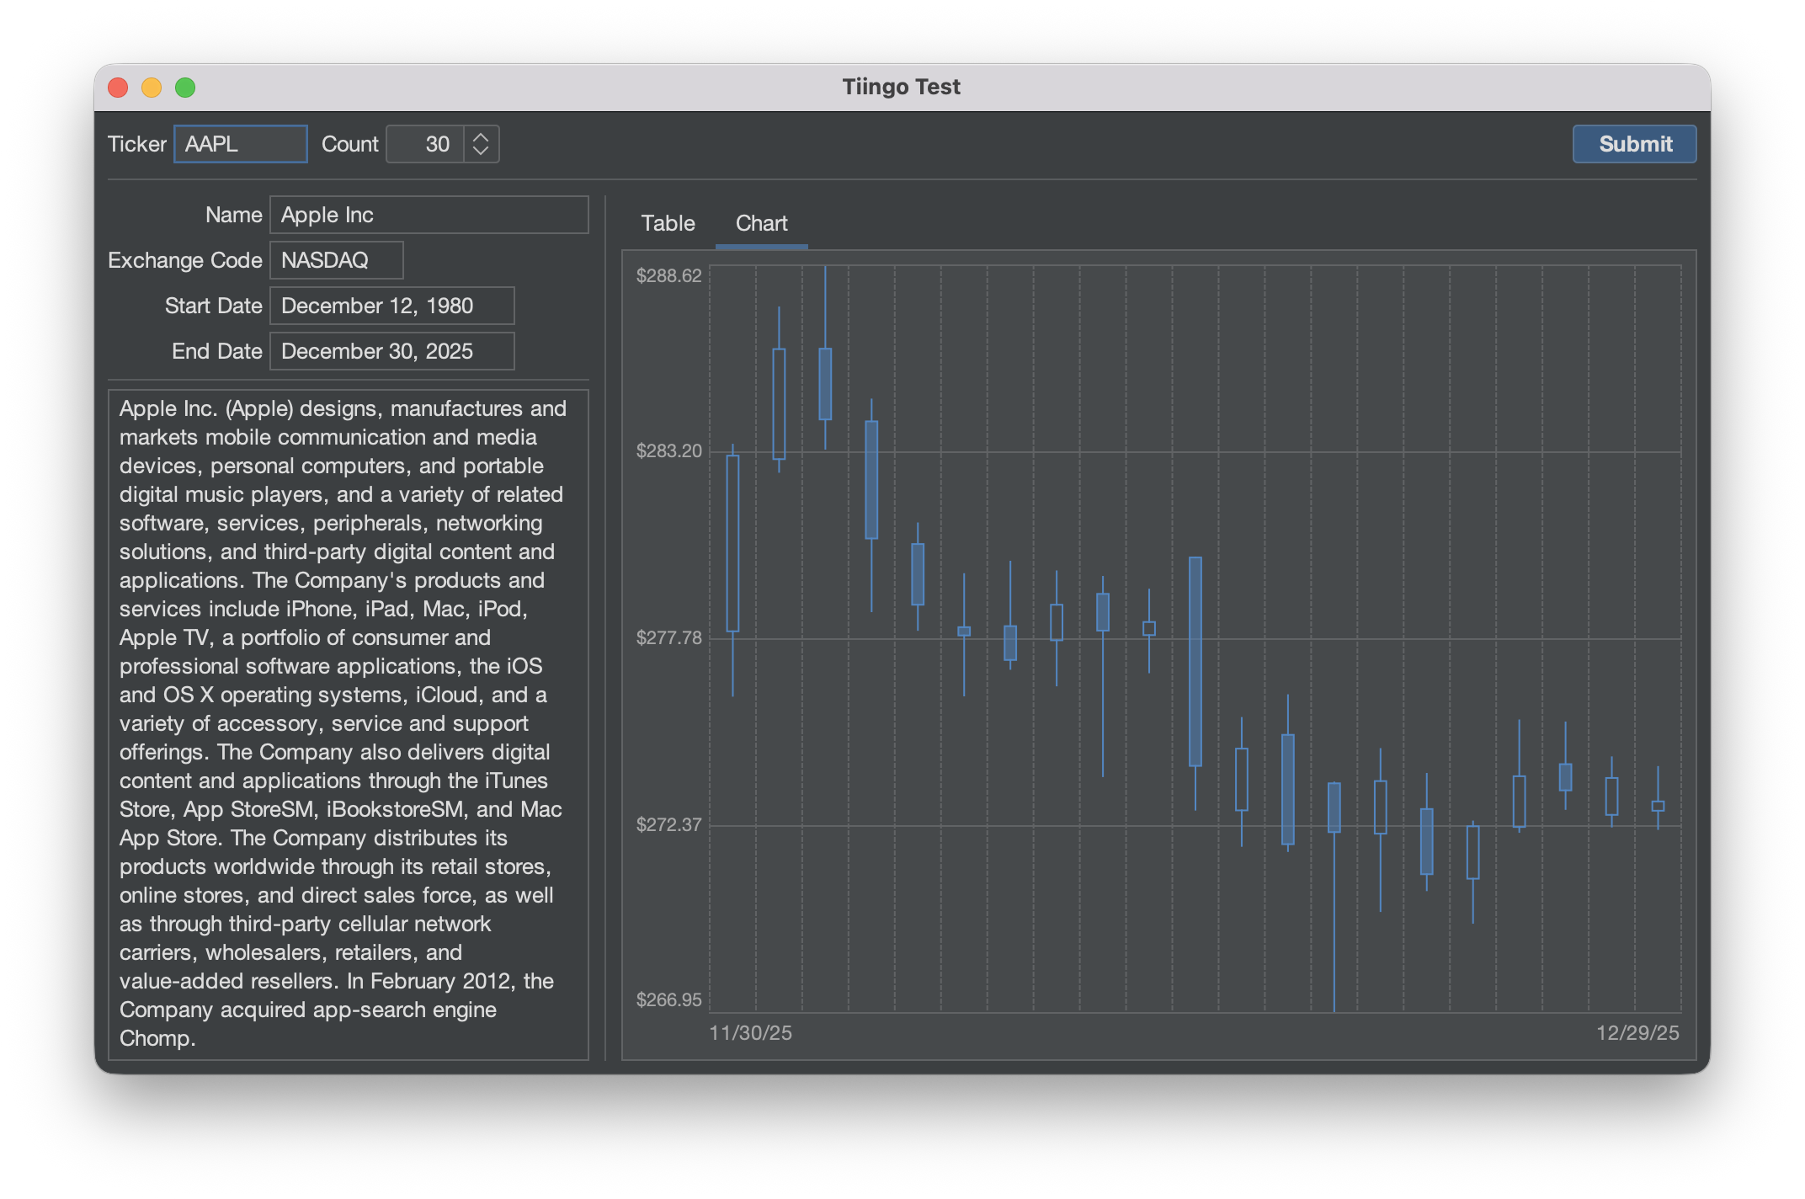Image resolution: width=1805 pixels, height=1199 pixels.
Task: Click the End Date label
Action: 216,351
